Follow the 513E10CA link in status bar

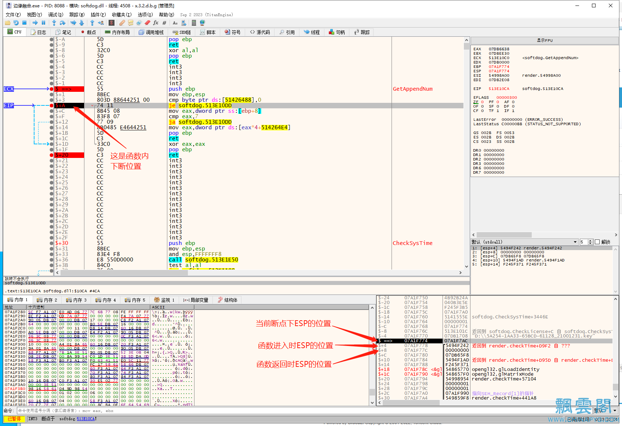(86, 419)
